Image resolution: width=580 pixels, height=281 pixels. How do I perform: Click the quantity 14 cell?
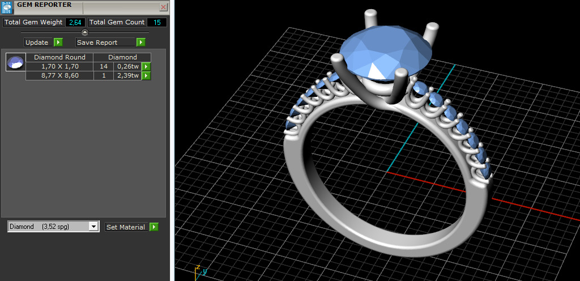click(x=104, y=66)
